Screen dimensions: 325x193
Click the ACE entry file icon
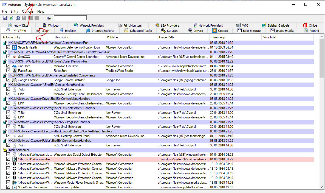[x=15, y=136]
